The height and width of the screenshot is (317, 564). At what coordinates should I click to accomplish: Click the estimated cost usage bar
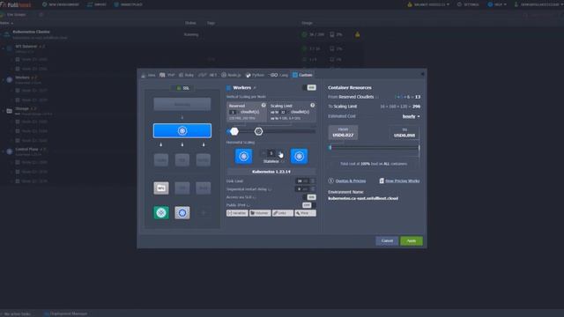[x=374, y=148]
